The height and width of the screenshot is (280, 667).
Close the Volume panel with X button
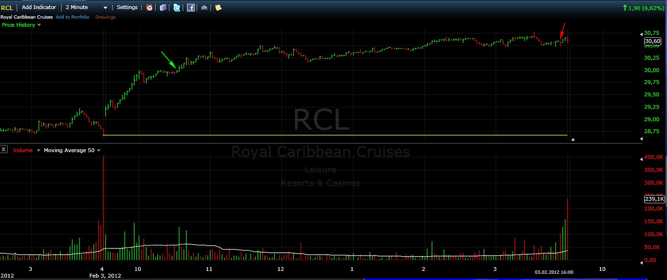(4, 150)
